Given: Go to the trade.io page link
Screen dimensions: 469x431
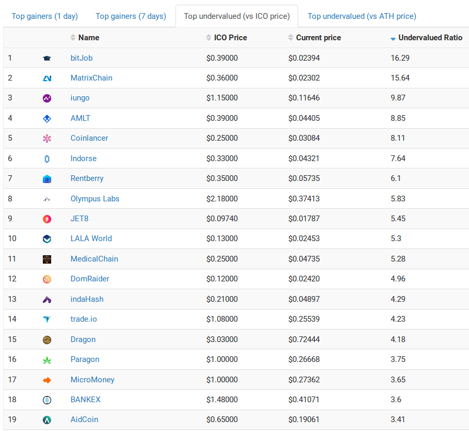Looking at the screenshot, I should tap(84, 319).
